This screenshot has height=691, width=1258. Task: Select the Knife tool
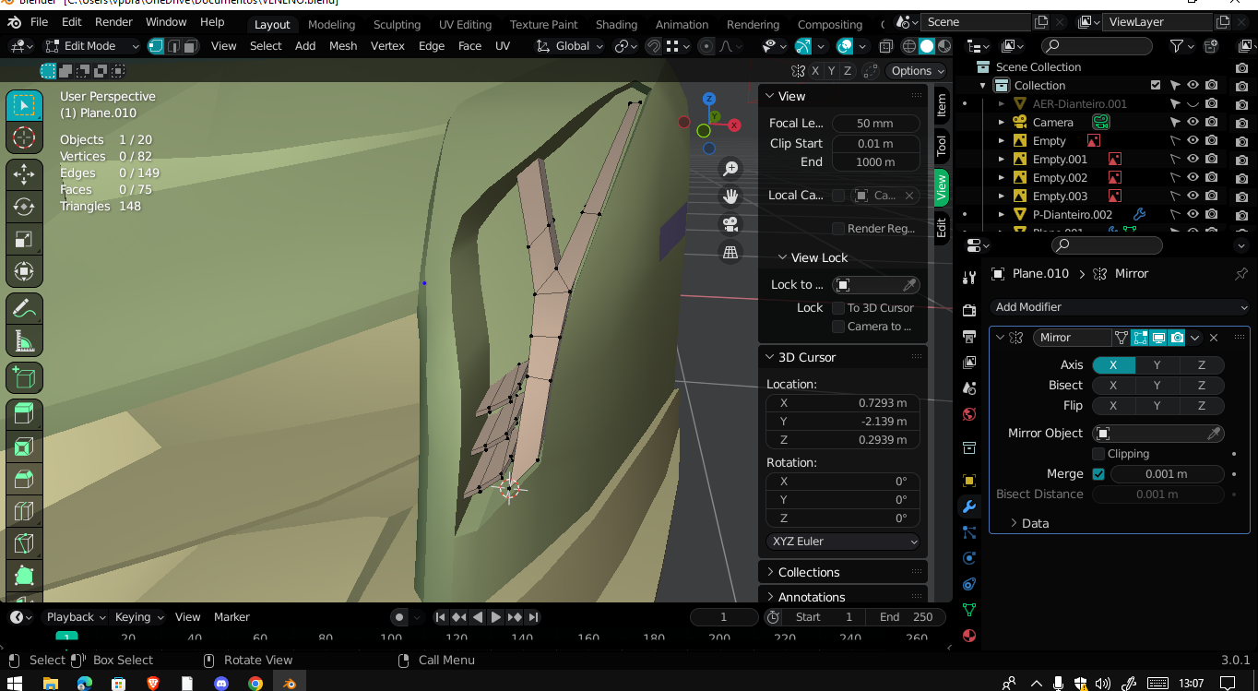point(24,543)
